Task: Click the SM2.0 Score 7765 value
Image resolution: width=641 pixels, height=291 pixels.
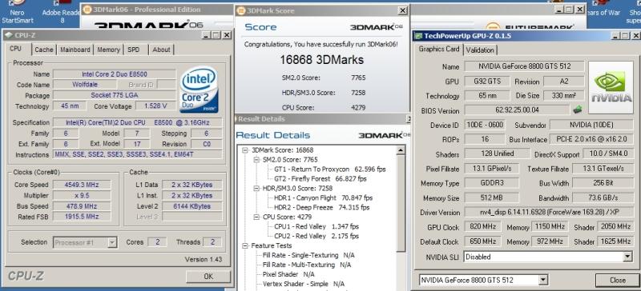Action: tap(358, 78)
